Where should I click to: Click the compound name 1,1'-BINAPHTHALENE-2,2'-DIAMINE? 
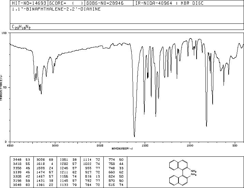coord(56,9)
